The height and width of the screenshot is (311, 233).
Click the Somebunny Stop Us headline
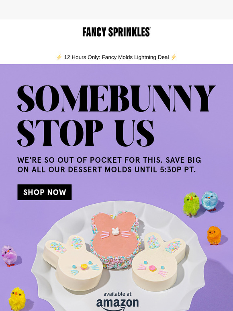pos(116,116)
